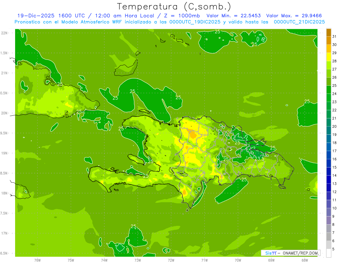This screenshot has width=342, height=264.
Task: Click the '69W' longitude axis label
Action: (x=271, y=260)
